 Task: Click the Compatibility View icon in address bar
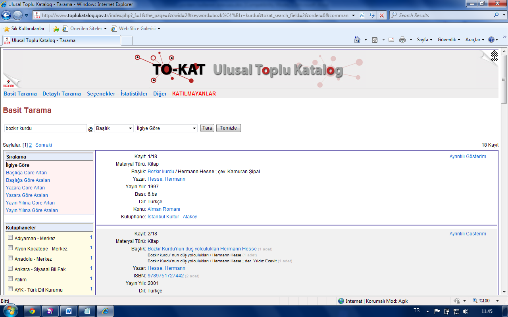tap(362, 15)
